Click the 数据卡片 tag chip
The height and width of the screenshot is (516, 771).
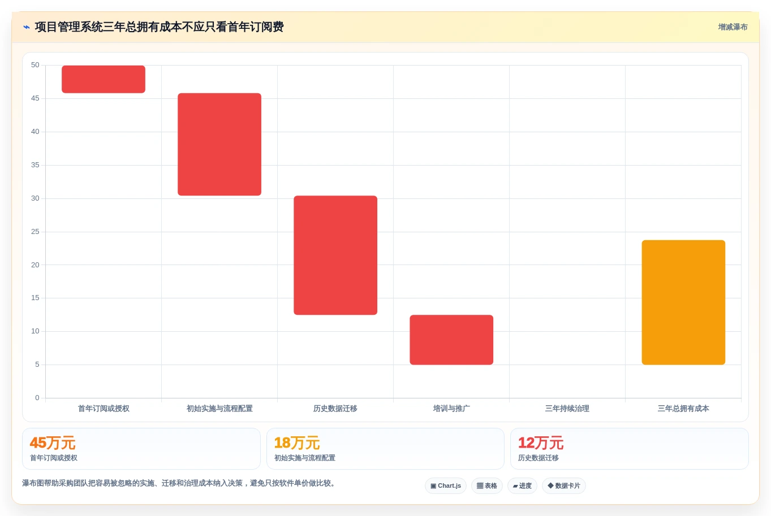click(x=564, y=486)
